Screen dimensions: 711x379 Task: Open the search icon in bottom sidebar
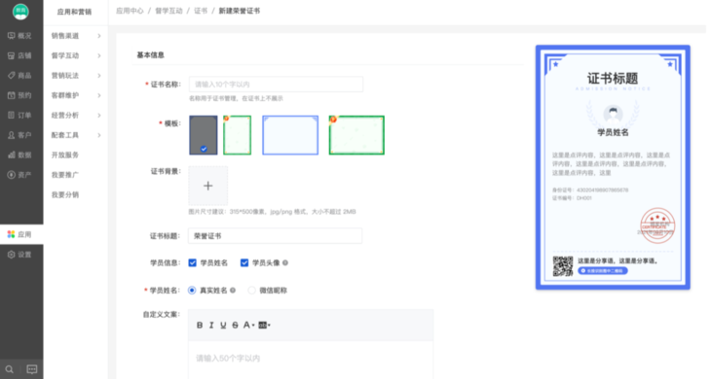click(10, 369)
